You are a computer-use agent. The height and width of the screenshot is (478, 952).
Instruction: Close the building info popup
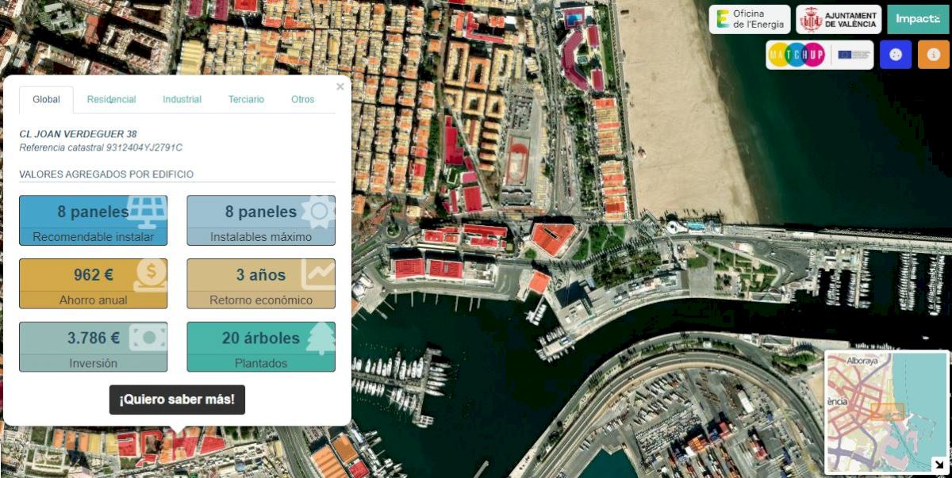340,86
